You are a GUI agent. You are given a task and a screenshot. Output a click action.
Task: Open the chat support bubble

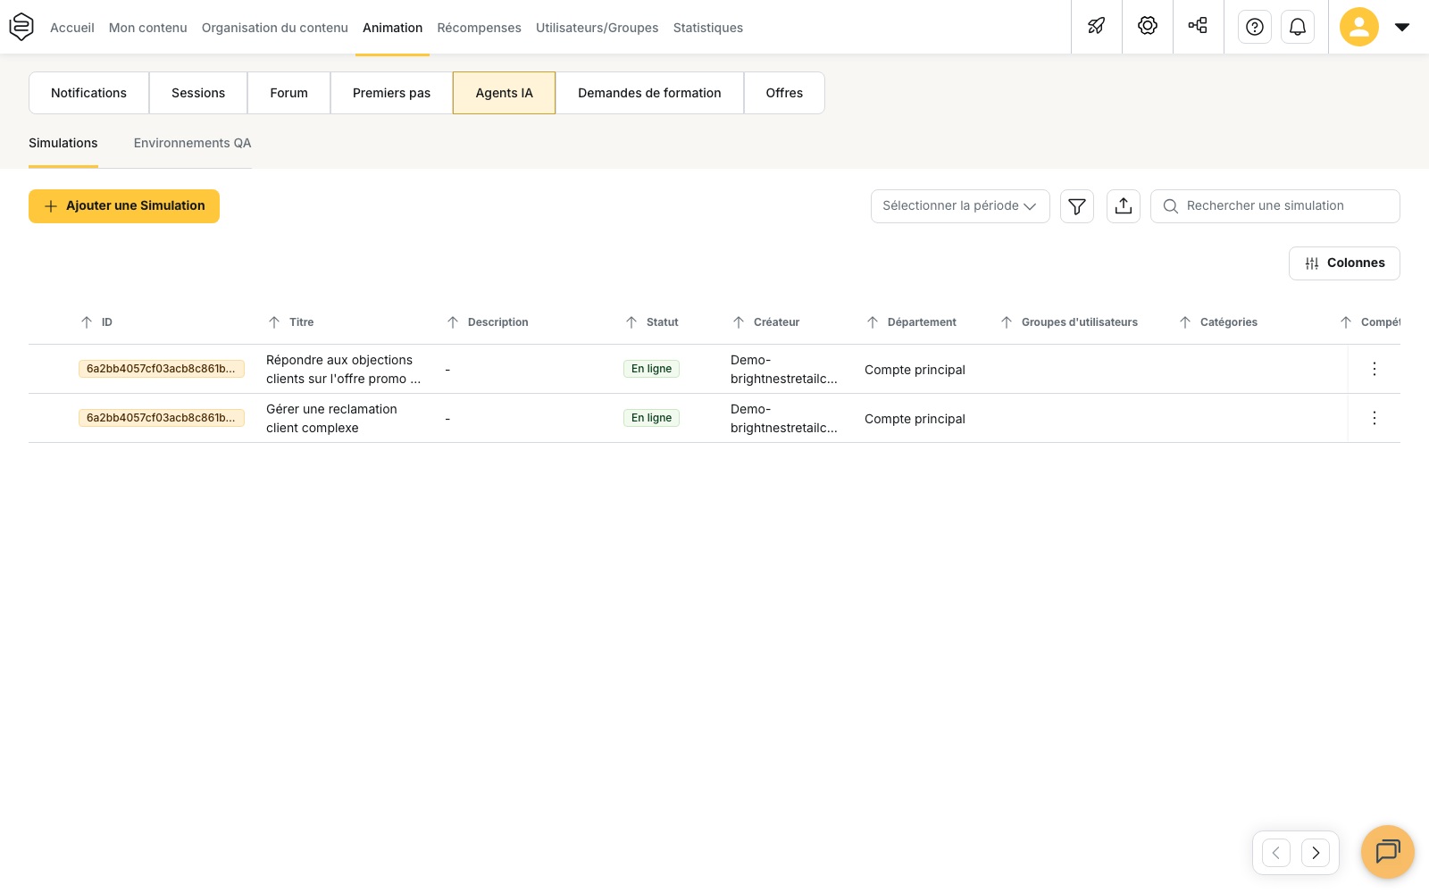[x=1388, y=852]
